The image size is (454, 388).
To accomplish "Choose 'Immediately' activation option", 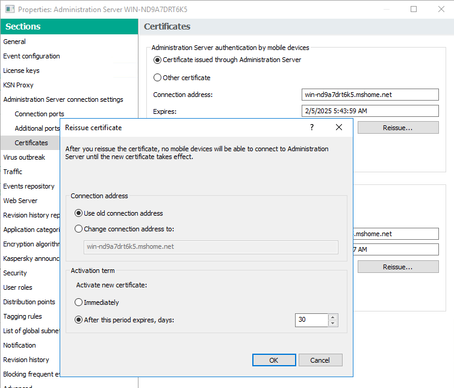I will point(79,302).
